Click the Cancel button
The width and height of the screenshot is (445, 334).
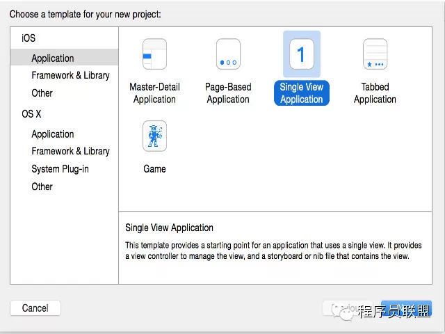point(35,308)
